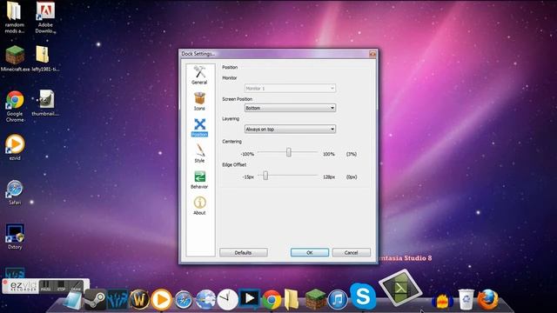Click the ezvid recorder stop button
This screenshot has width=557, height=313.
point(61,286)
